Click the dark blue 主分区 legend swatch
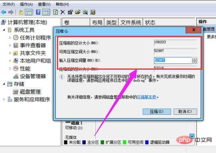216x153 pixels. point(84,142)
